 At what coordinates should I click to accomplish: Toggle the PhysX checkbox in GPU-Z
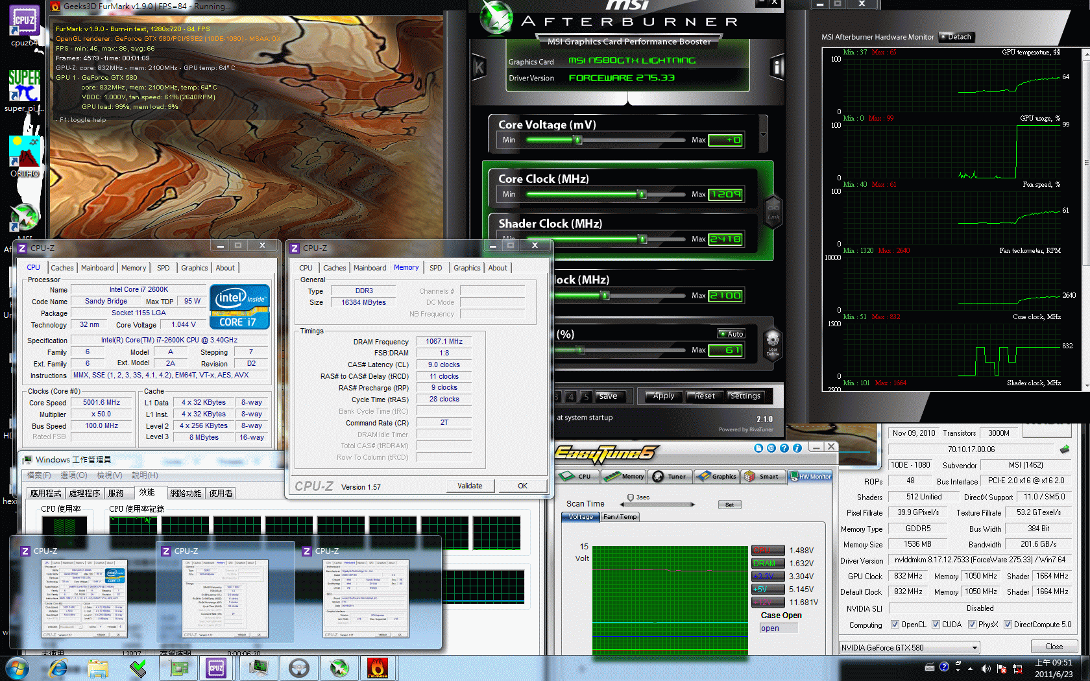click(972, 625)
